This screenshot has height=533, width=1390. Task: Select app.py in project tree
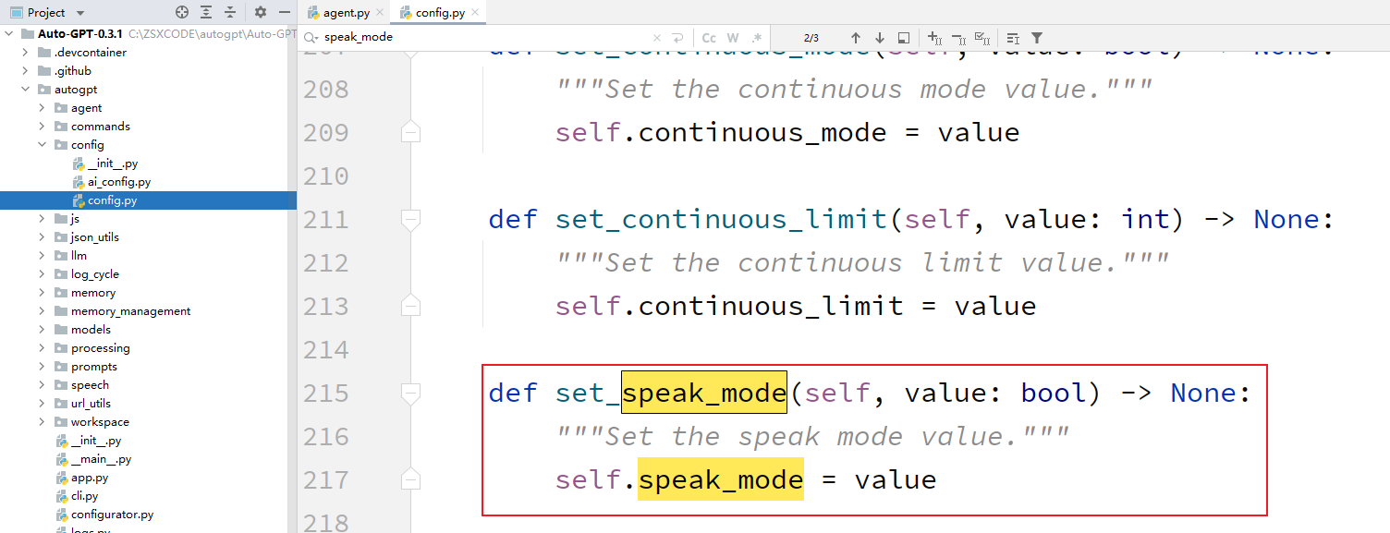coord(89,478)
